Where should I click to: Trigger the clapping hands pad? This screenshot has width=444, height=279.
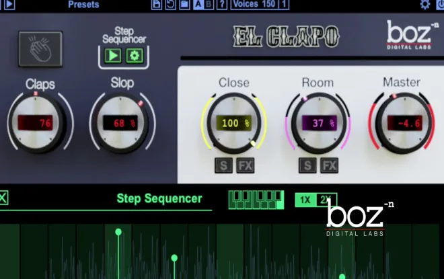click(x=40, y=49)
